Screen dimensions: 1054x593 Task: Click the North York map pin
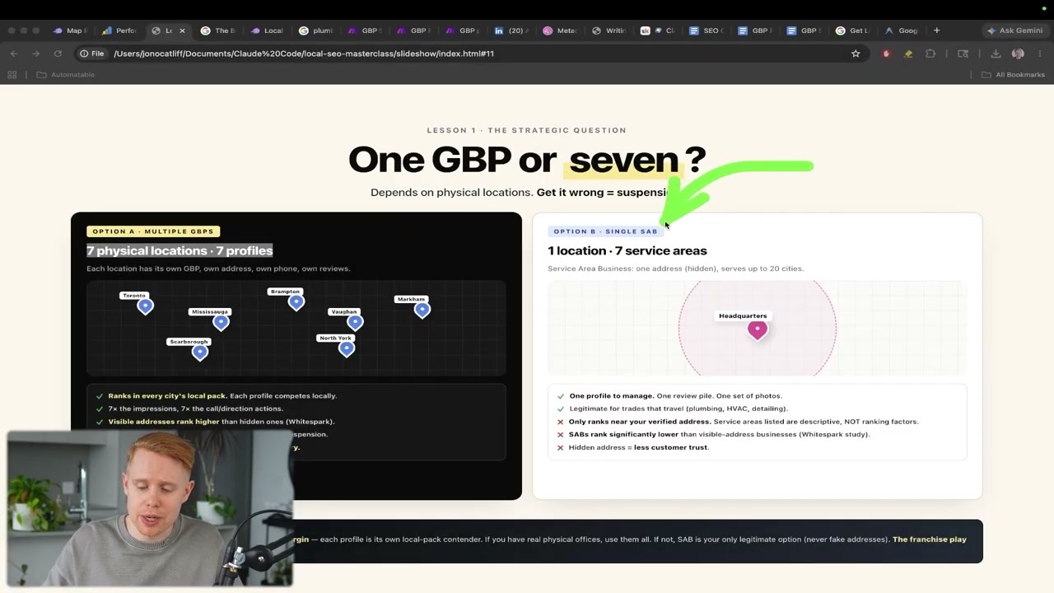tap(346, 348)
